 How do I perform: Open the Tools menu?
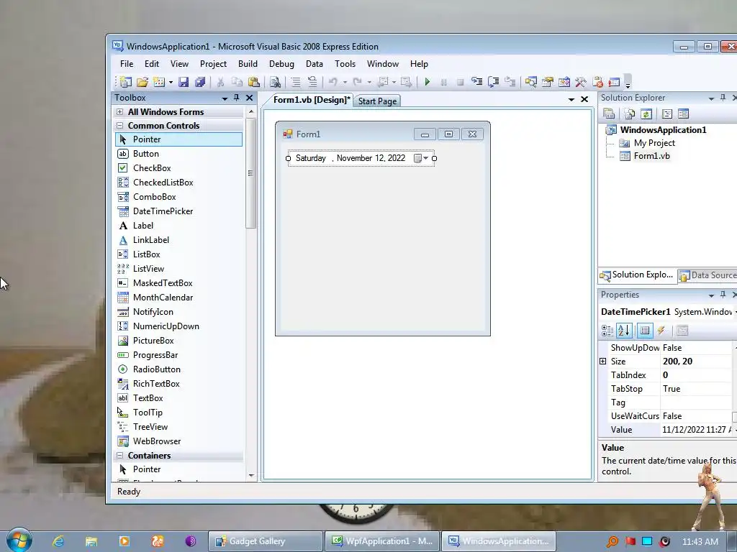click(345, 64)
